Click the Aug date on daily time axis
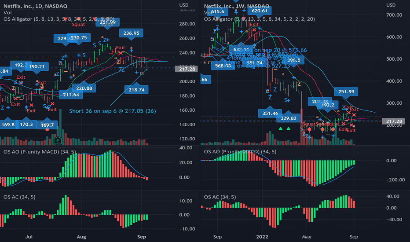Viewport: 410px width, 242px height. pos(81,237)
